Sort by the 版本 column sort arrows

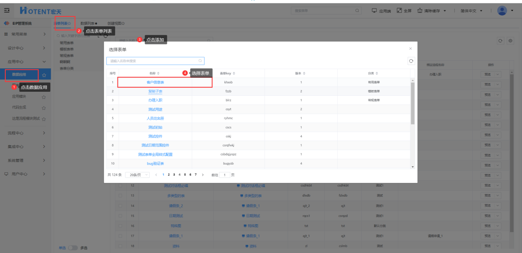tap(304, 73)
